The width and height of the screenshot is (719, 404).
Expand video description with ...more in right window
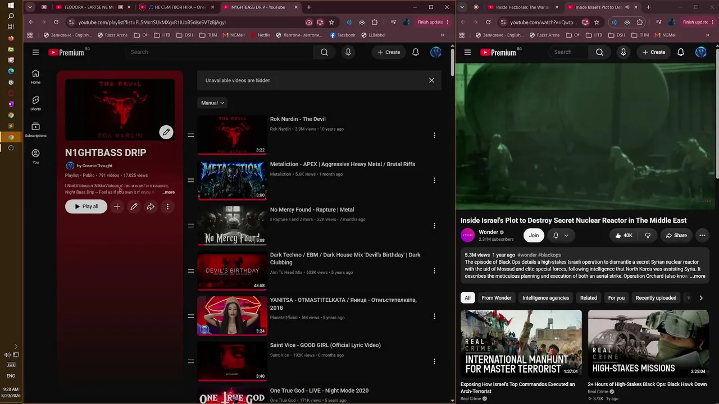(698, 276)
